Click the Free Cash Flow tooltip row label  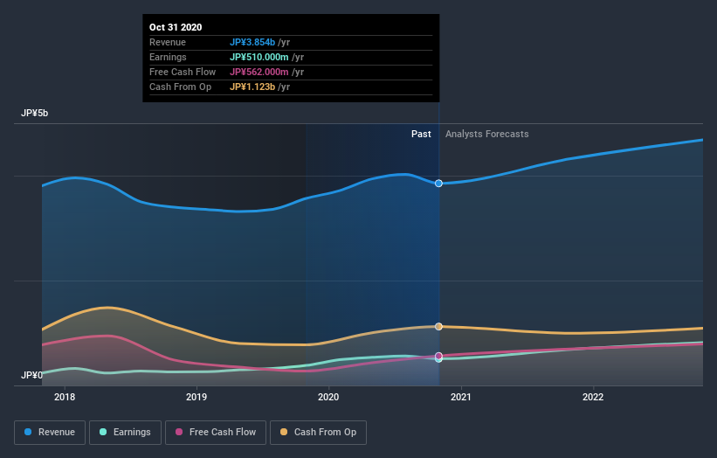click(183, 72)
